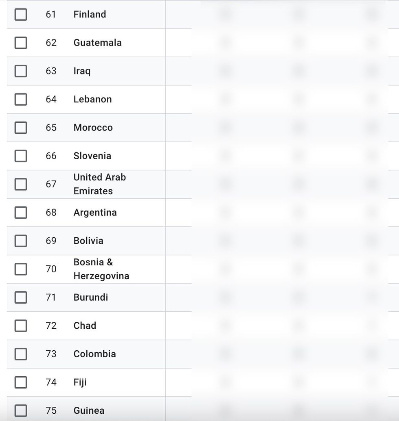
Task: Check the Morocco row checkbox
Action: click(21, 128)
